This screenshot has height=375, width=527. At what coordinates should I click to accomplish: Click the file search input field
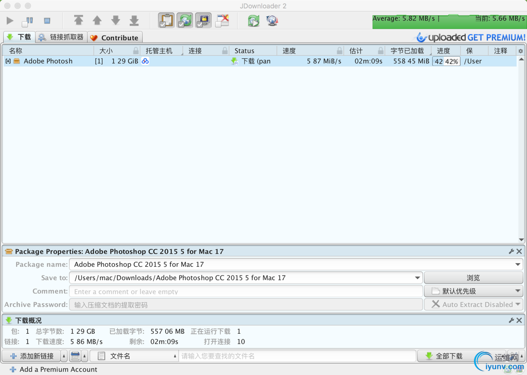297,356
